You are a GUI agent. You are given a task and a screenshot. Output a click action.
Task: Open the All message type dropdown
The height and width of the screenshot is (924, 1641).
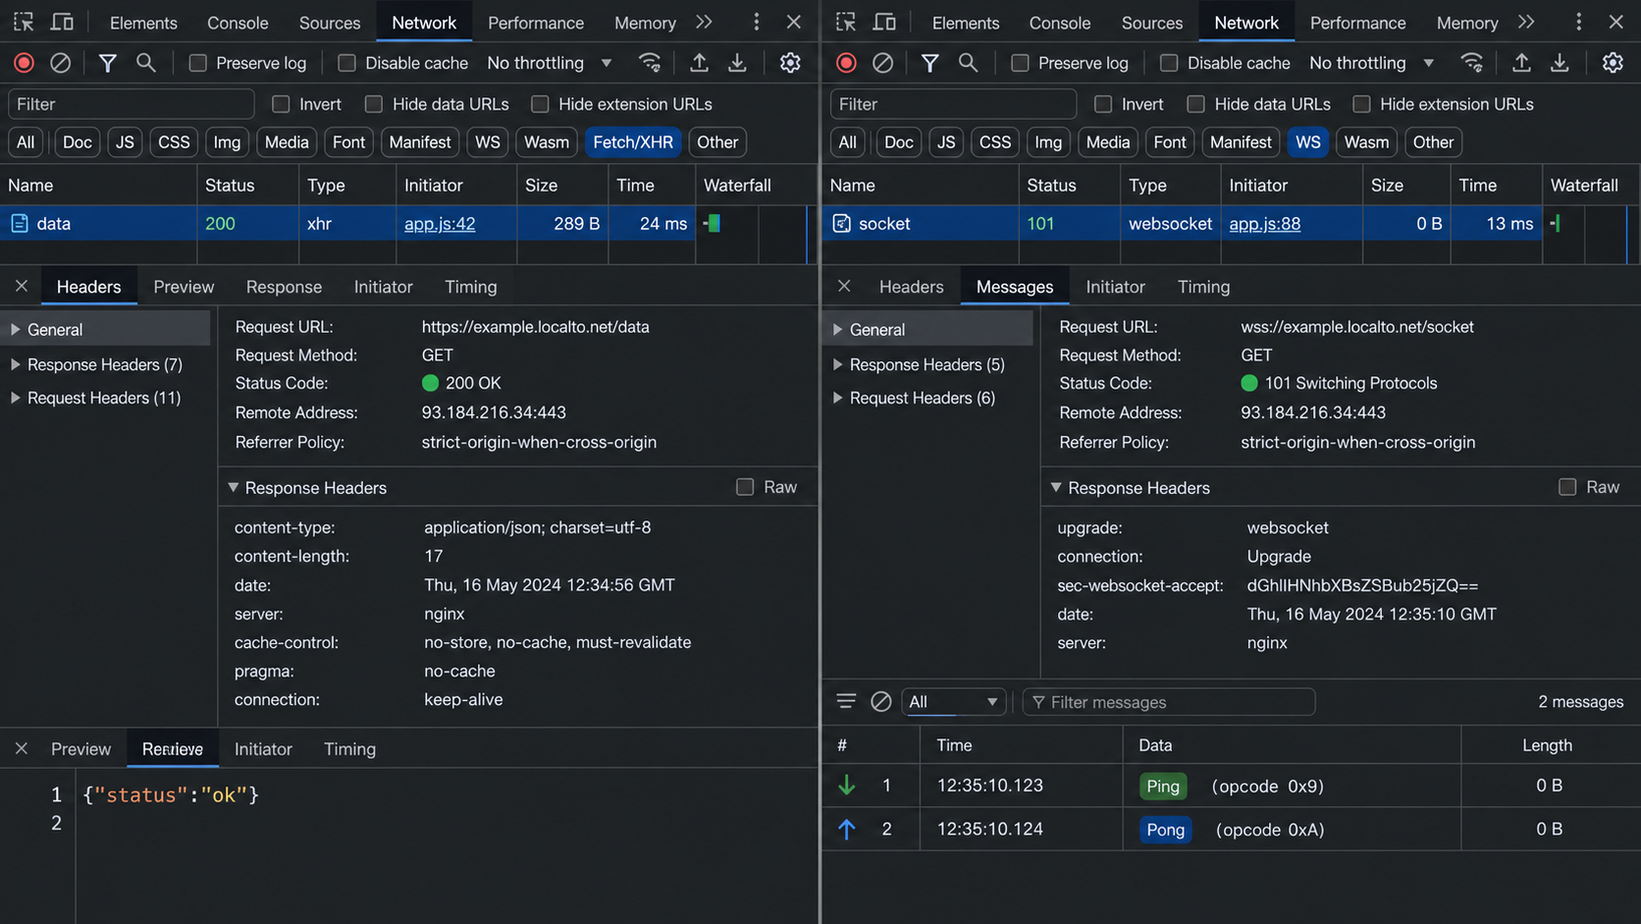(953, 701)
